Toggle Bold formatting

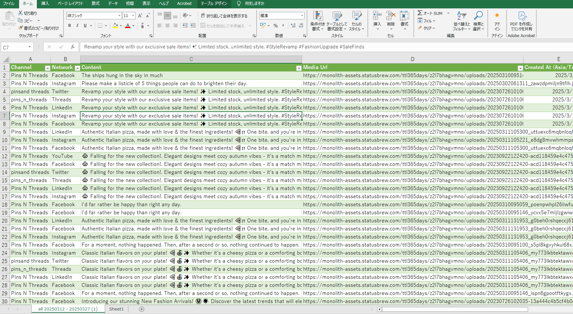coord(70,25)
